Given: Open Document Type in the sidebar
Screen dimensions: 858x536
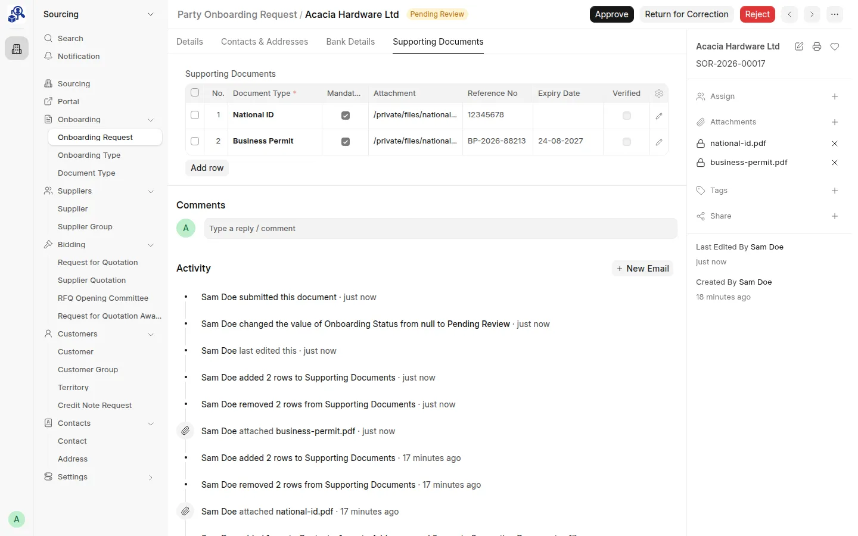Looking at the screenshot, I should click(86, 173).
